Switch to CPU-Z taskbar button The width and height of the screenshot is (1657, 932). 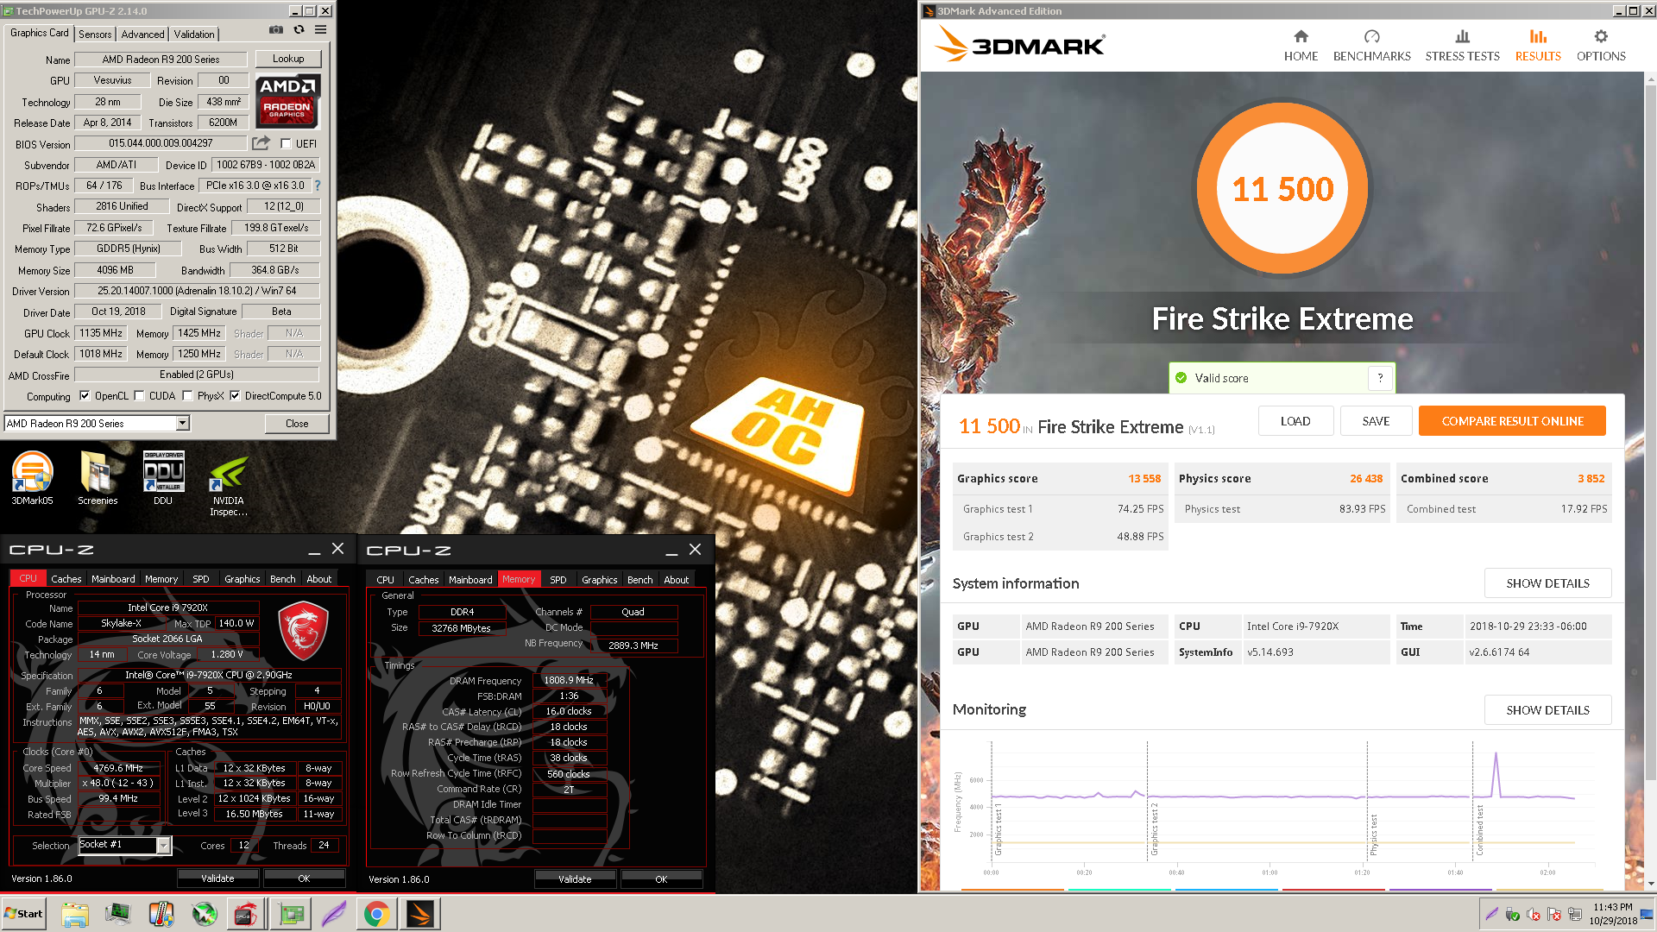(x=247, y=914)
